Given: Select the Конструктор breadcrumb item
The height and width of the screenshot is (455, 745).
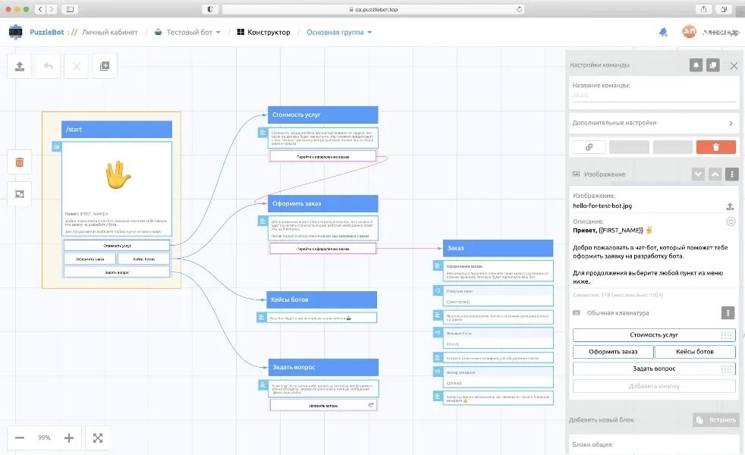Looking at the screenshot, I should tap(264, 33).
